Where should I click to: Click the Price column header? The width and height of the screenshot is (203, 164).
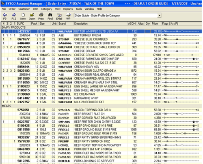[156, 23]
